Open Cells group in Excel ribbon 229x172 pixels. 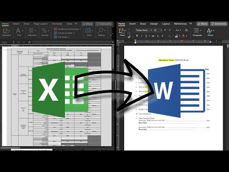89,32
